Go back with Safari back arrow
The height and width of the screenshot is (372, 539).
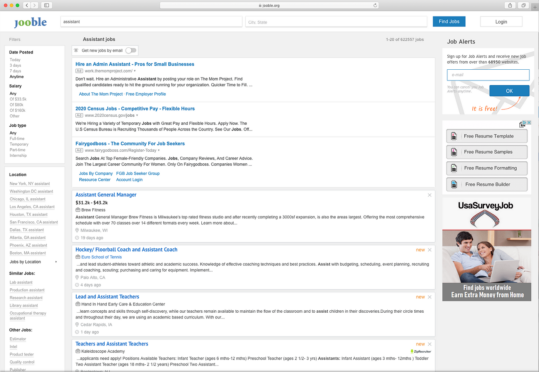[x=27, y=5]
